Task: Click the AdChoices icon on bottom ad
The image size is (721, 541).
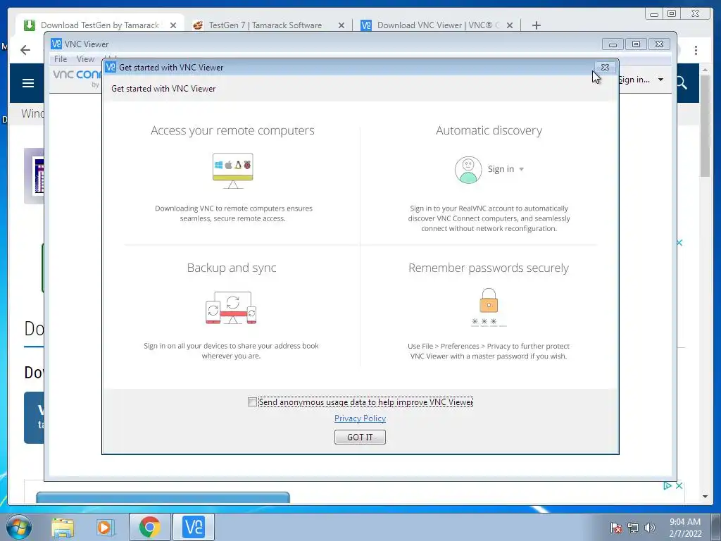Action: point(667,485)
